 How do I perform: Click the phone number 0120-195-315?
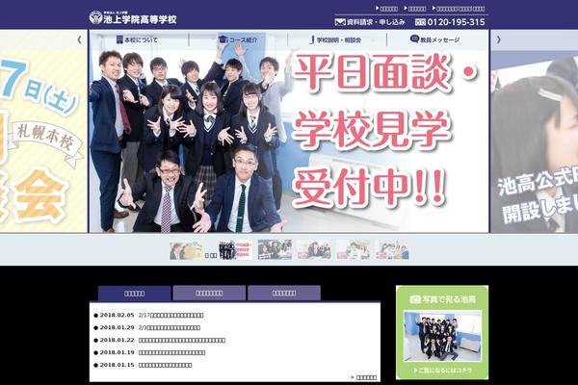tap(456, 22)
